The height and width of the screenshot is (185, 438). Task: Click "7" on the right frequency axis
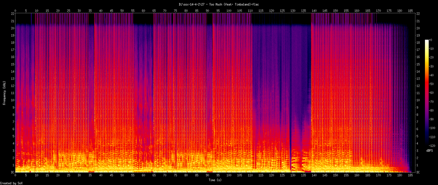pyautogui.click(x=418, y=122)
